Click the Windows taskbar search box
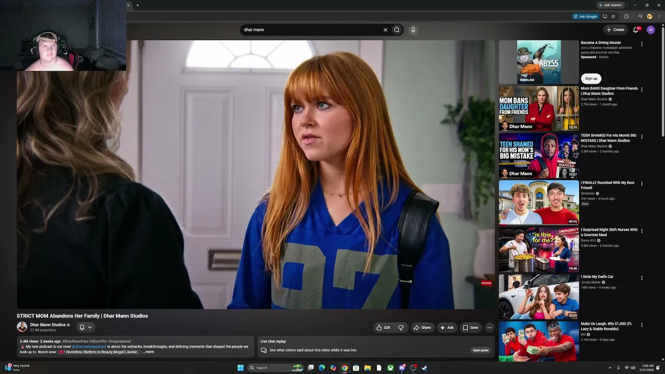Image resolution: width=665 pixels, height=374 pixels. [275, 368]
